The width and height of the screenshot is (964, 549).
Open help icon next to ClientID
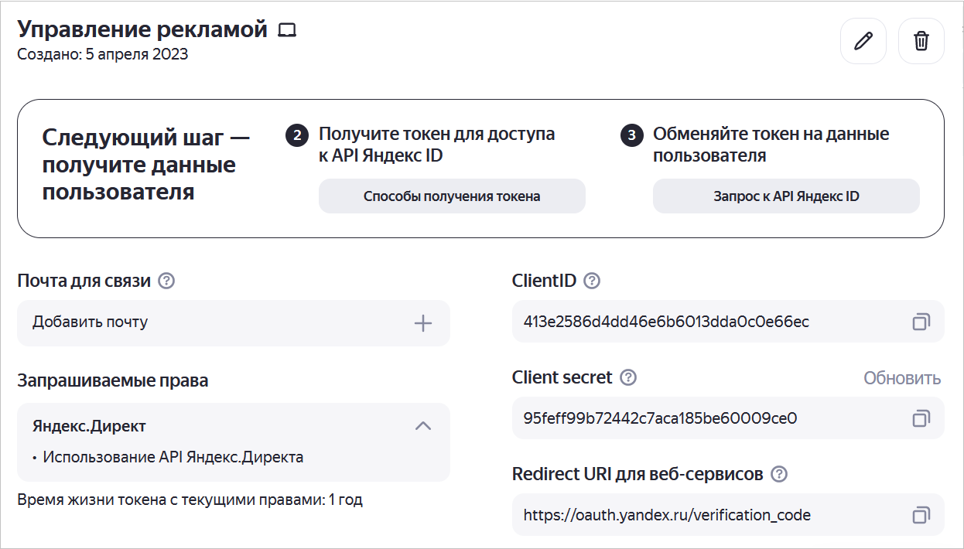point(592,281)
